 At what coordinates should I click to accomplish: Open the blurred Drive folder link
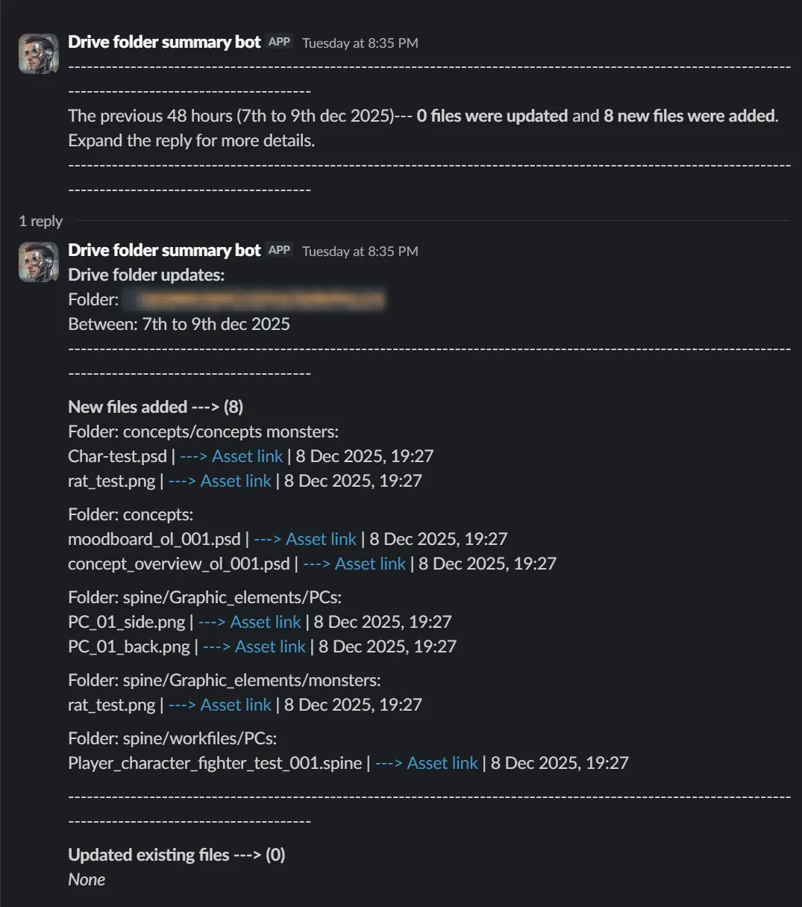coord(255,300)
